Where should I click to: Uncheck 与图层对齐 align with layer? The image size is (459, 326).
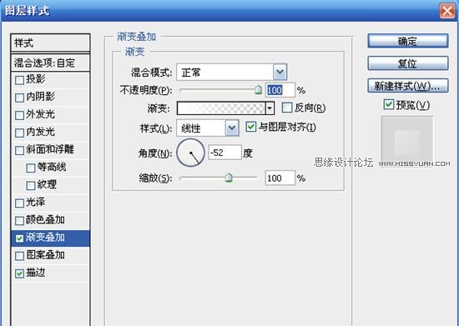(x=251, y=127)
